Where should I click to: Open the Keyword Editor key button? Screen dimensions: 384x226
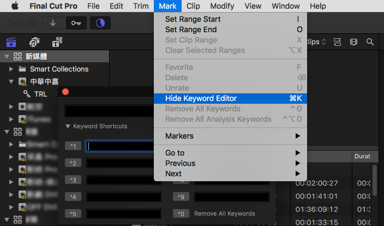click(x=76, y=23)
